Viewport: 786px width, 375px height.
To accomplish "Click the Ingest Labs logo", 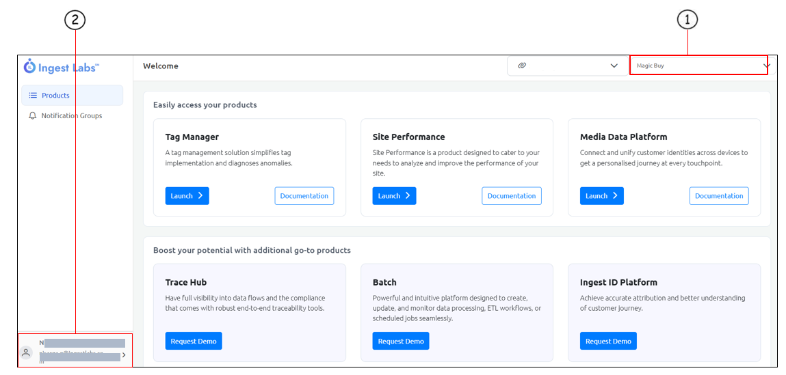I will pyautogui.click(x=62, y=67).
